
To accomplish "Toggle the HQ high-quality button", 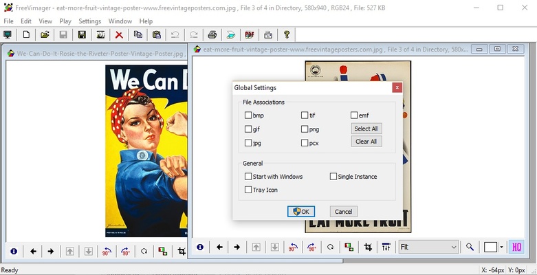I will tap(516, 247).
